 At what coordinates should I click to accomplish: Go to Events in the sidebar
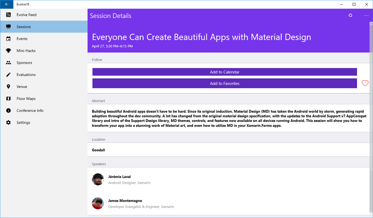point(44,39)
